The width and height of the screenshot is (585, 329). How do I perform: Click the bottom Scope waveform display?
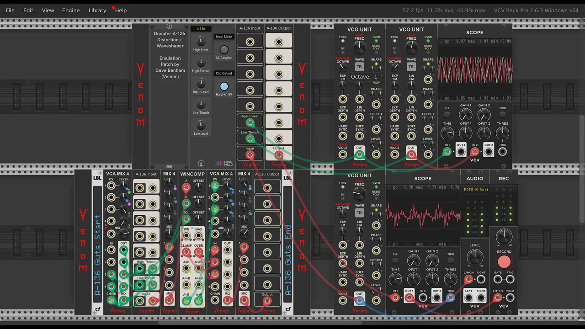coord(423,216)
